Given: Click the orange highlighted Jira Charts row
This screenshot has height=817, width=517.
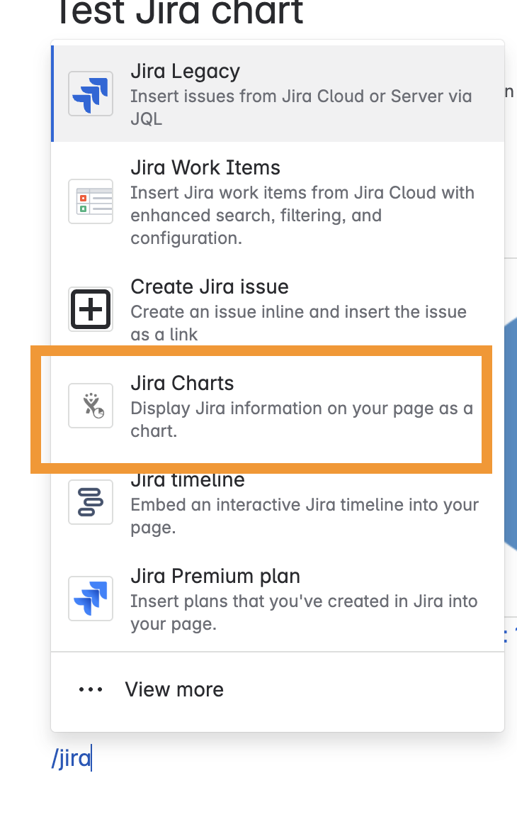Looking at the screenshot, I should [x=276, y=408].
